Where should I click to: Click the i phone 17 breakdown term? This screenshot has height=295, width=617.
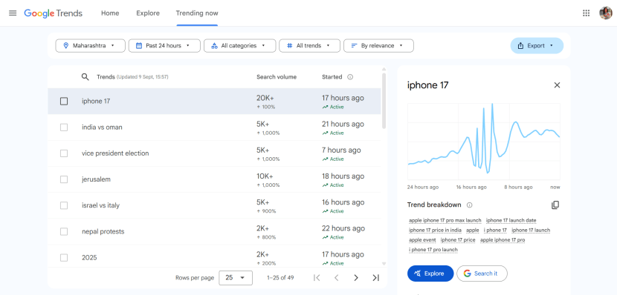(495, 231)
